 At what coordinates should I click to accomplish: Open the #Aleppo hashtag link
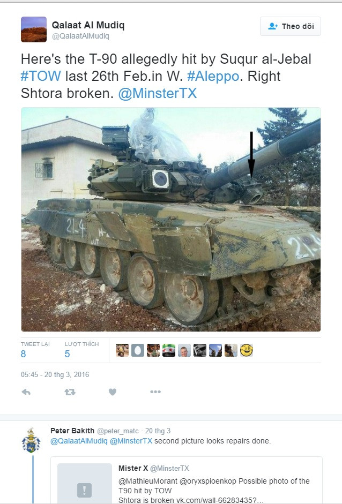pyautogui.click(x=213, y=76)
